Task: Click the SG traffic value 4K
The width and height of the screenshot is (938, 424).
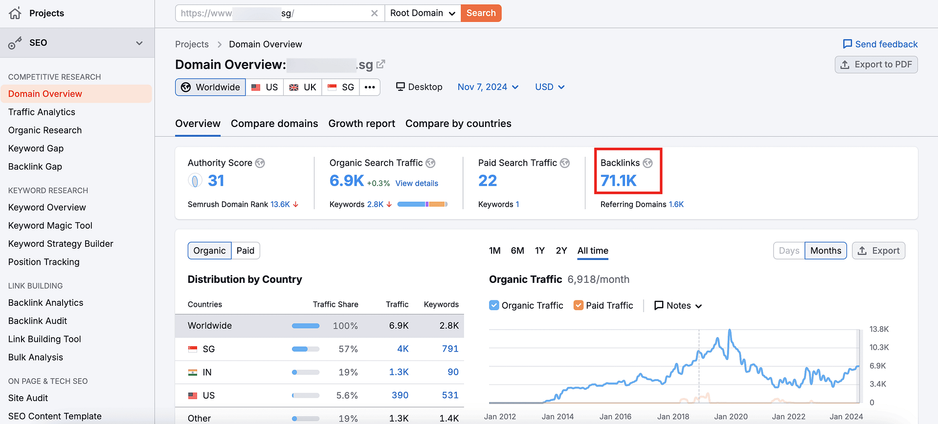Action: tap(403, 349)
